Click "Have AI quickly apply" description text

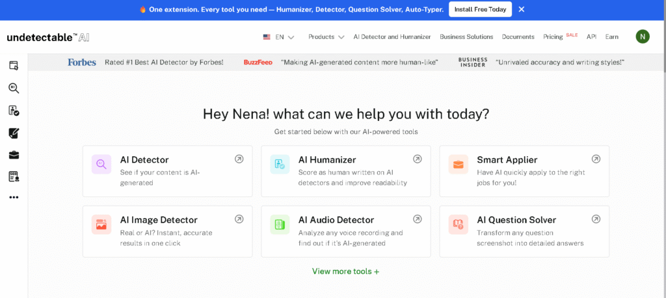tap(531, 178)
